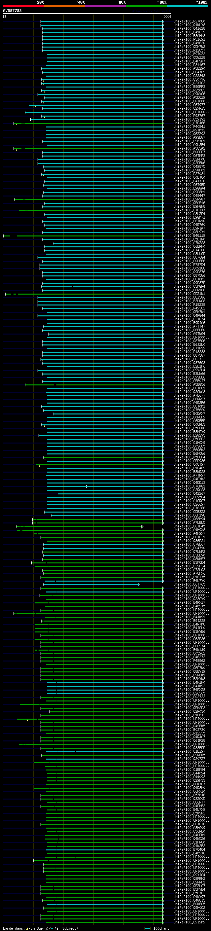Click the orange ~40% identity legend segment
Screen dimensions: 211x931
[x=65, y=6]
